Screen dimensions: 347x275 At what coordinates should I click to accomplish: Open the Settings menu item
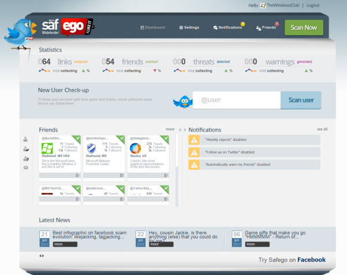189,27
